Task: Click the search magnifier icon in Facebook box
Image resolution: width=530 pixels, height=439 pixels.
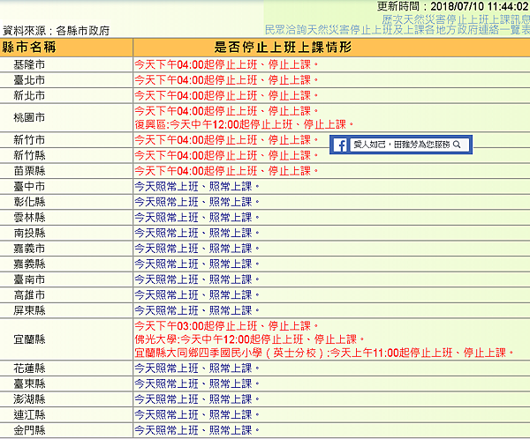Action: (457, 145)
